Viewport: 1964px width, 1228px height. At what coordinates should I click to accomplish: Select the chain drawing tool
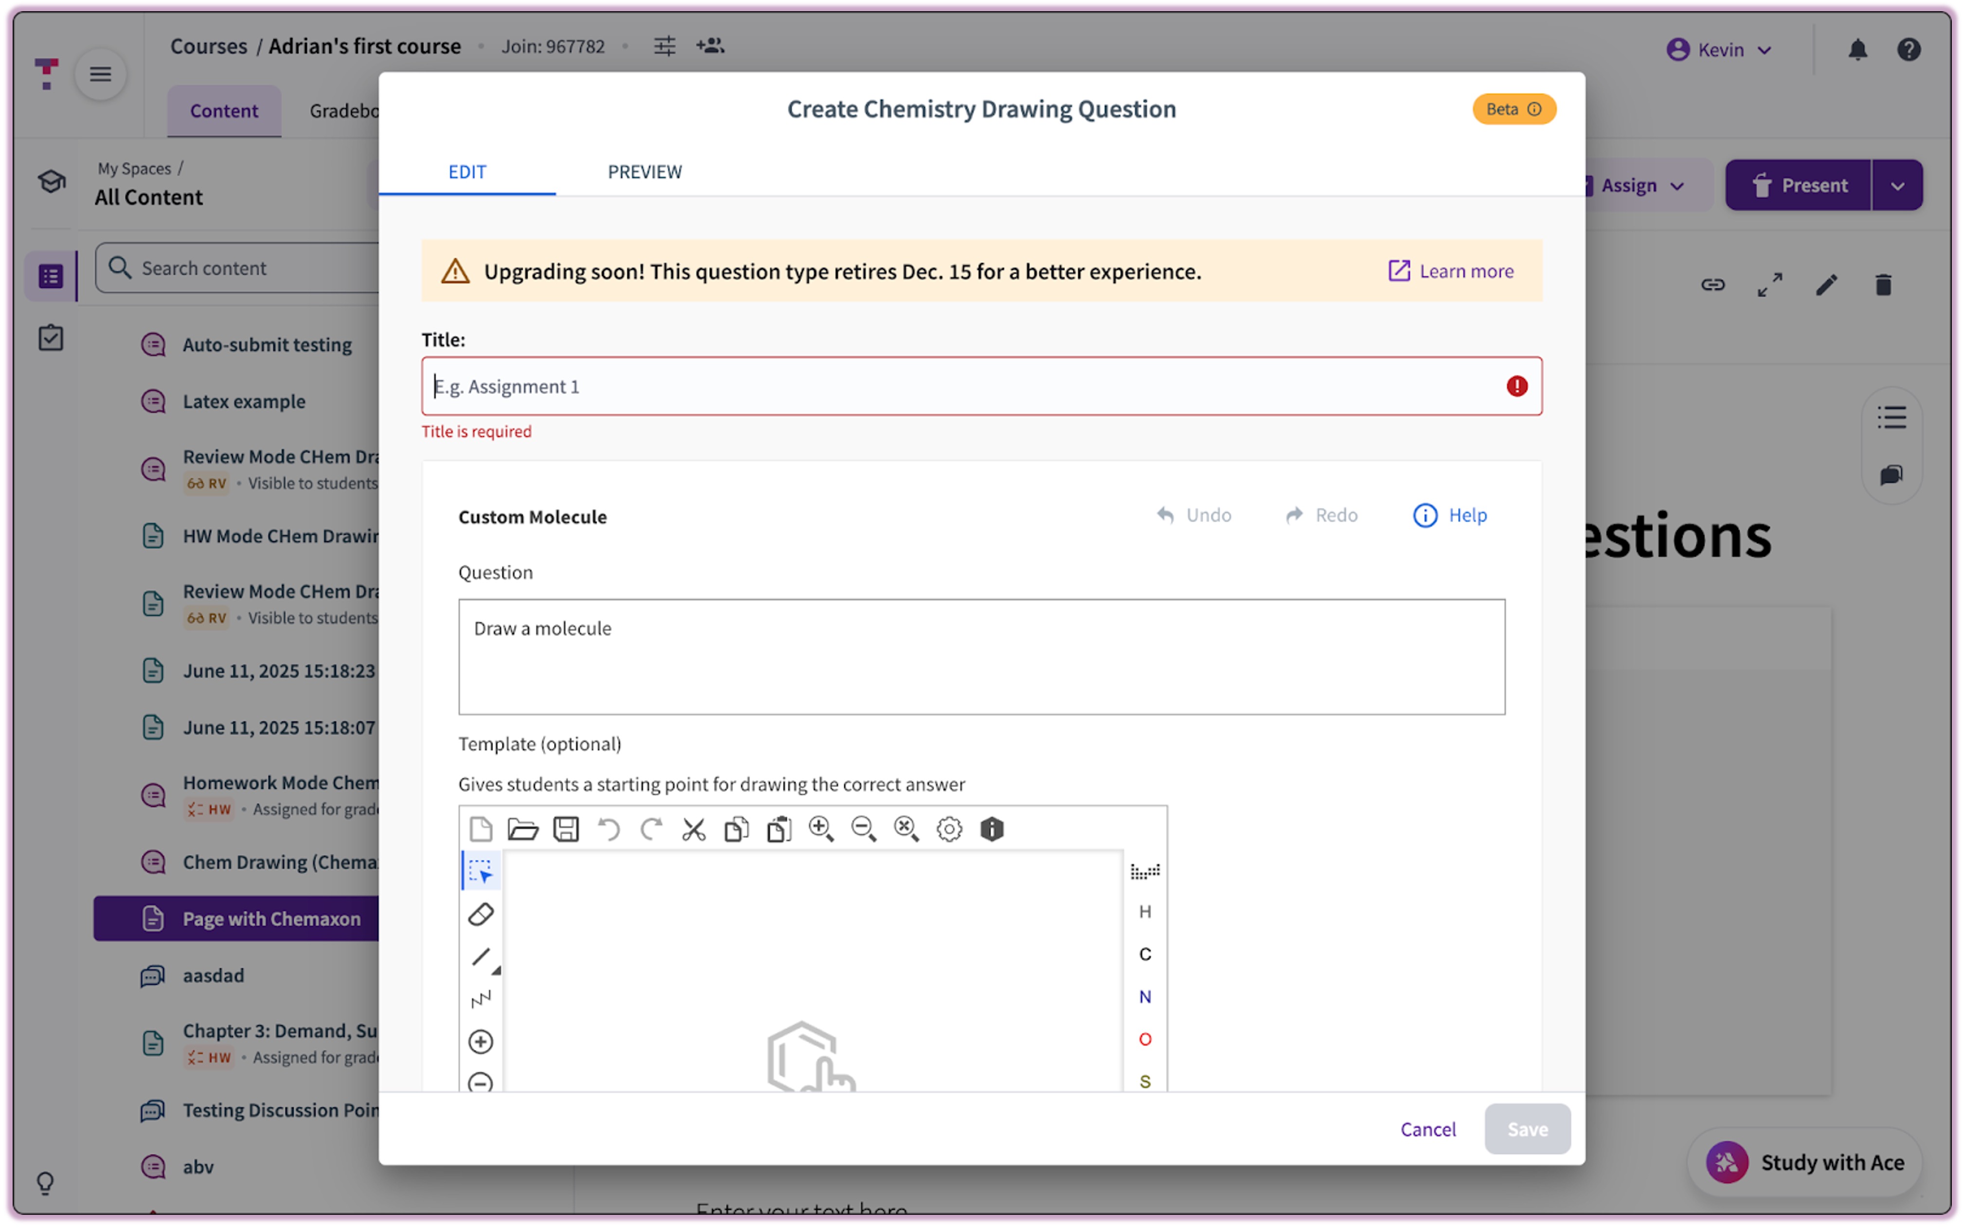point(481,999)
